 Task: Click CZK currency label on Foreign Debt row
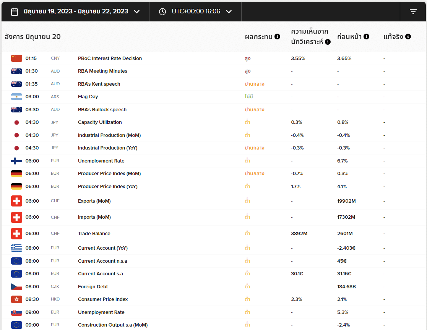(x=55, y=287)
